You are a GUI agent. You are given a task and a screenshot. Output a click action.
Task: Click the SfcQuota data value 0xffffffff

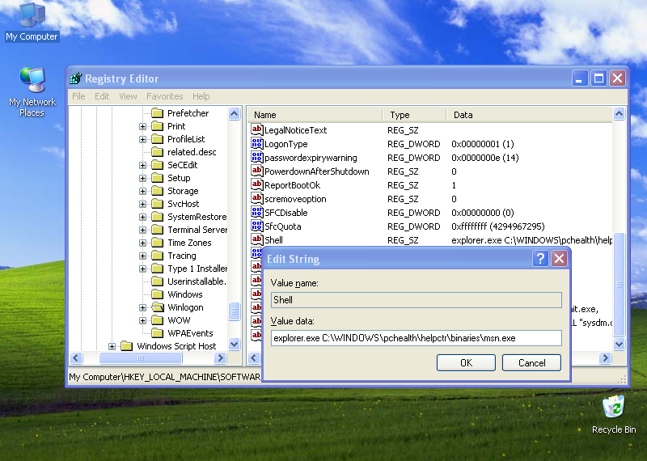coord(498,226)
